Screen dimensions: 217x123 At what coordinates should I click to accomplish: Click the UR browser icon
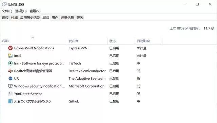(11, 78)
